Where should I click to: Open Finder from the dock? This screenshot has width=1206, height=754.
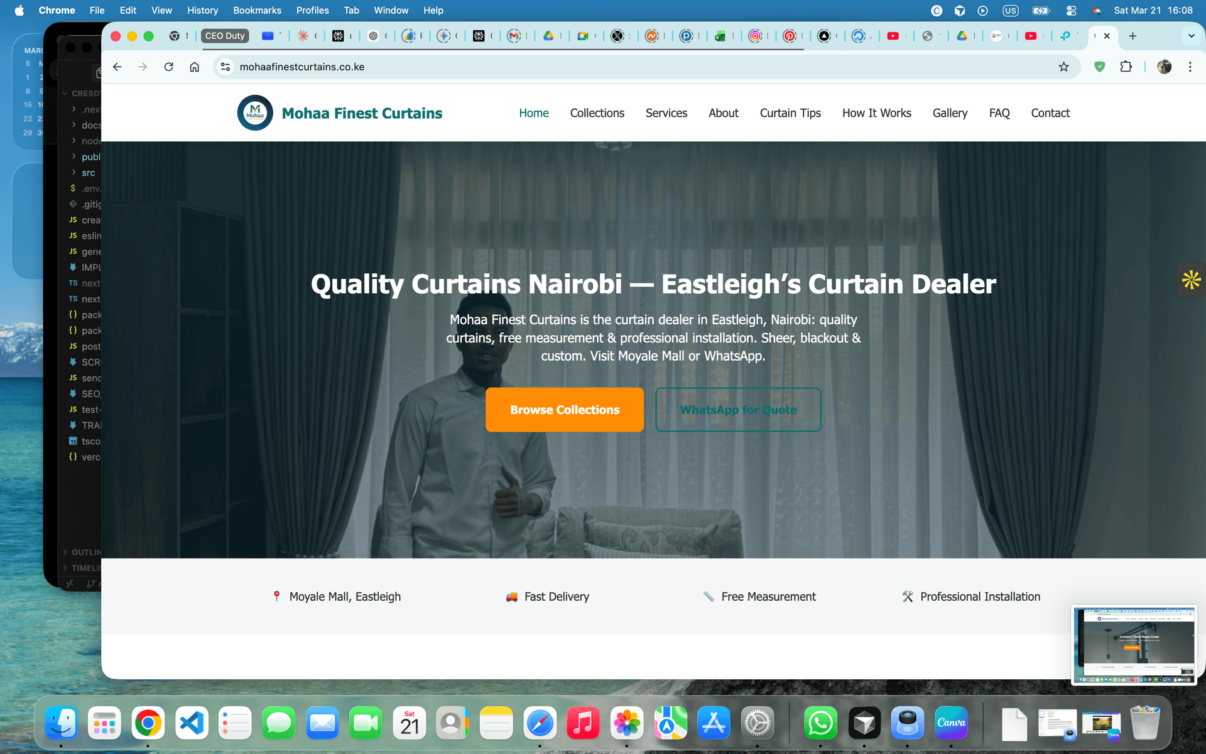(x=61, y=723)
